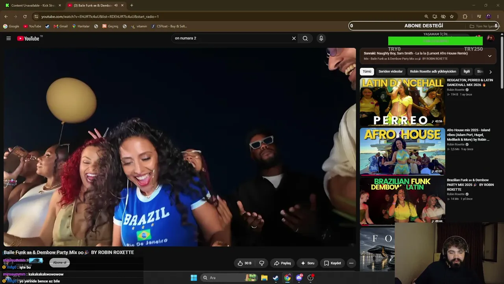Screen dimensions: 504x284
Task: Open the Soru ask button
Action: coord(308,263)
